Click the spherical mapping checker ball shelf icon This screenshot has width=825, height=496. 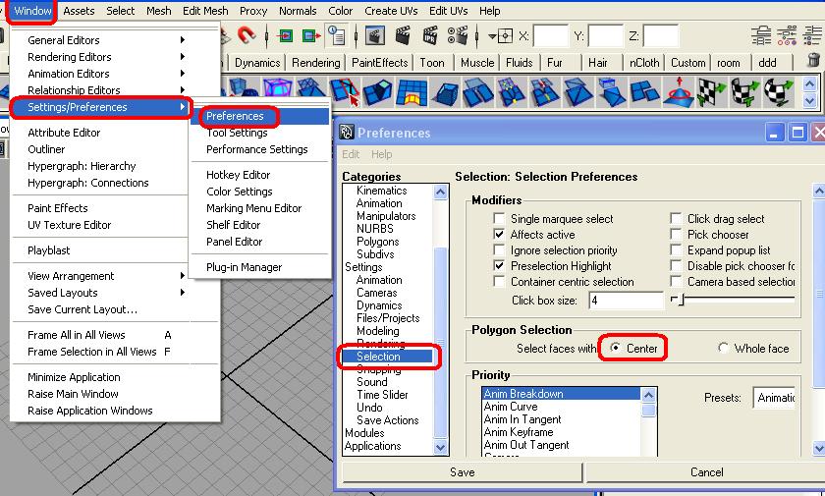click(x=779, y=91)
